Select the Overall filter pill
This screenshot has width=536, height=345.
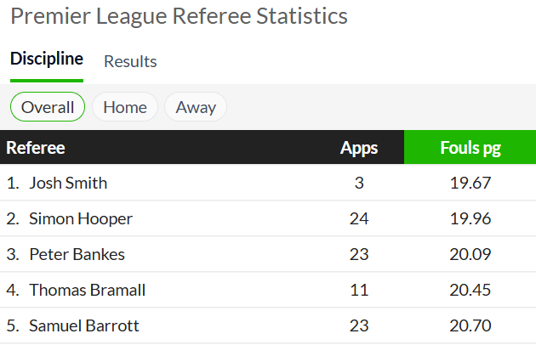48,107
